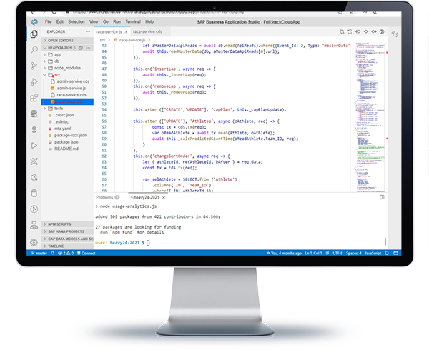Click the UTF-8 encoding indicator

[x=337, y=254]
